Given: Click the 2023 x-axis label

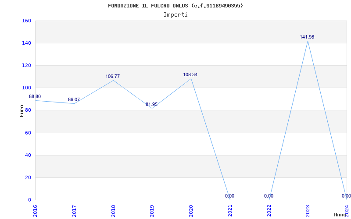Looking at the screenshot, I should (308, 211).
